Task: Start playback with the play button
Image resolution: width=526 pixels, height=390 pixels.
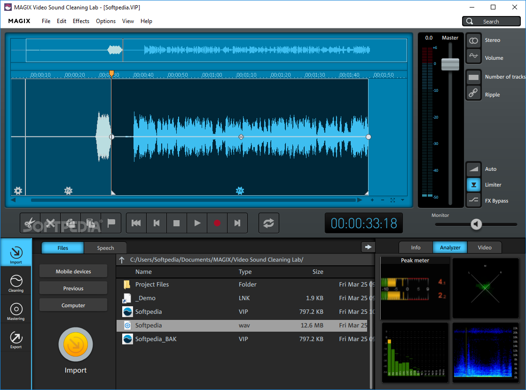Action: click(x=197, y=223)
